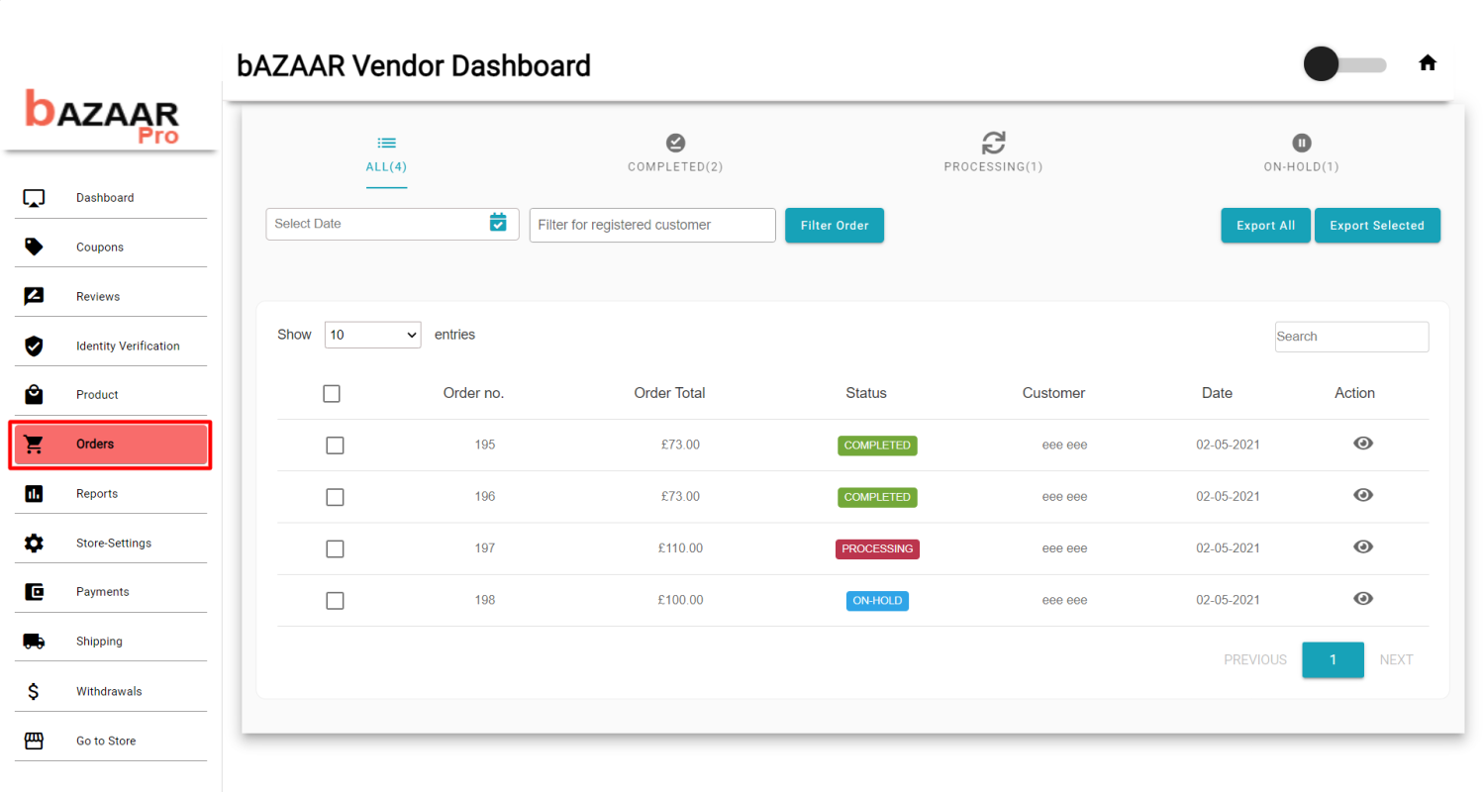This screenshot has width=1484, height=792.
Task: Click the Filter Order button
Action: coord(834,225)
